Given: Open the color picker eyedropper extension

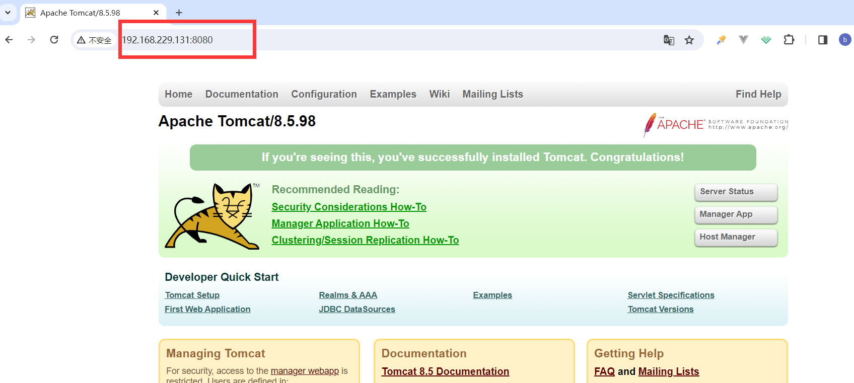Looking at the screenshot, I should coord(721,40).
